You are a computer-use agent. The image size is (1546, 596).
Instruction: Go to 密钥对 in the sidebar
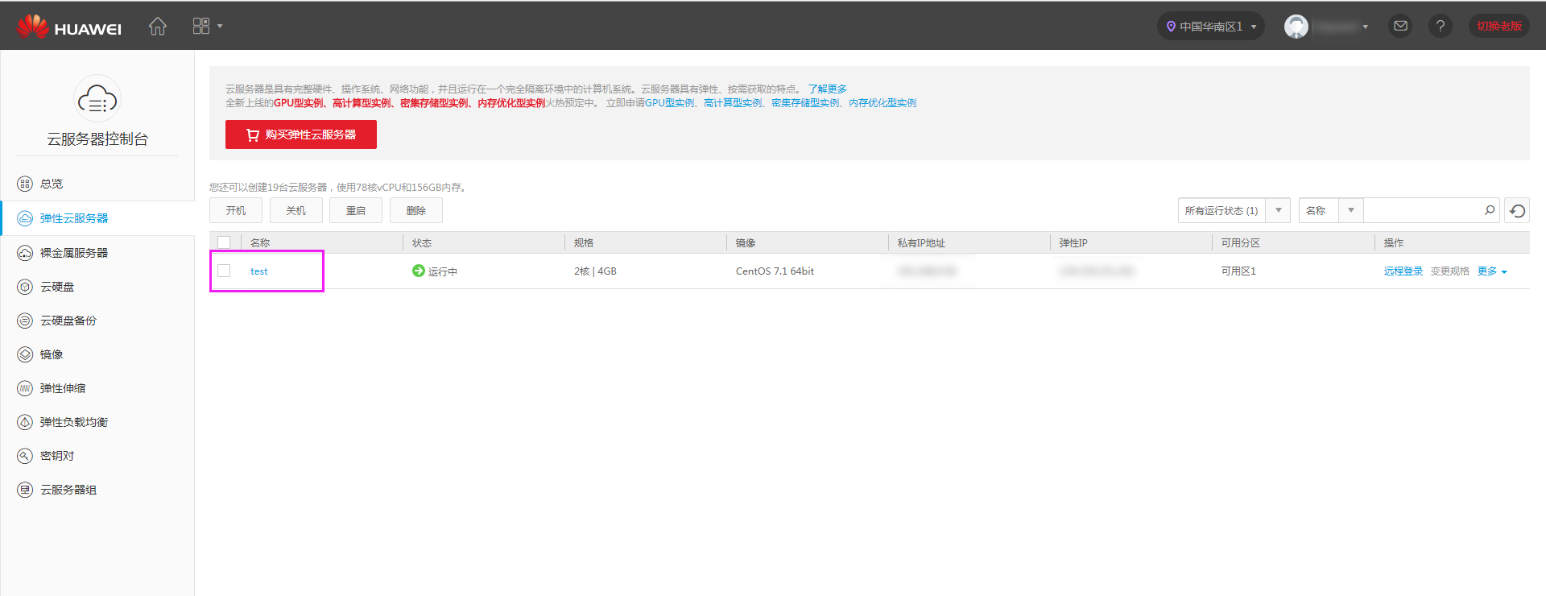click(57, 456)
